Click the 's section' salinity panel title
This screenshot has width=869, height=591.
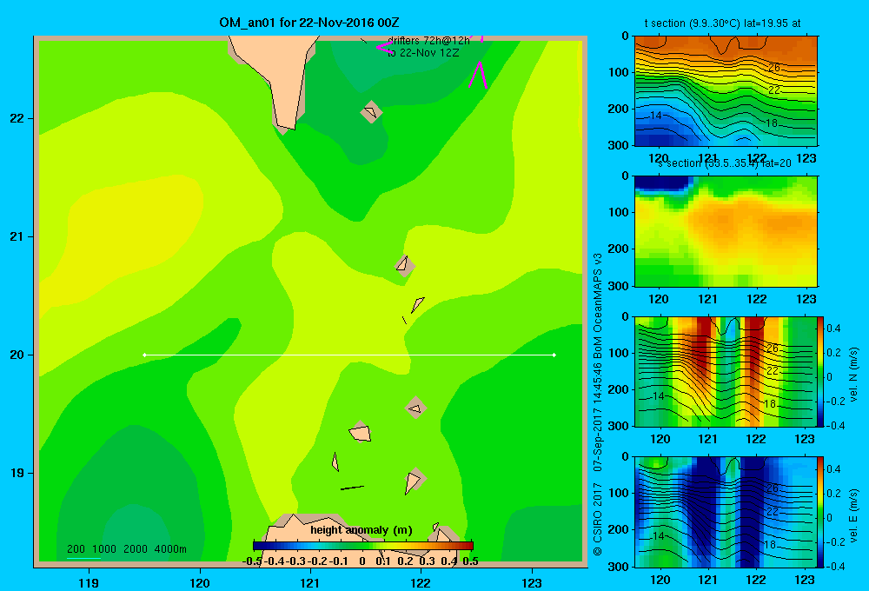(x=725, y=163)
